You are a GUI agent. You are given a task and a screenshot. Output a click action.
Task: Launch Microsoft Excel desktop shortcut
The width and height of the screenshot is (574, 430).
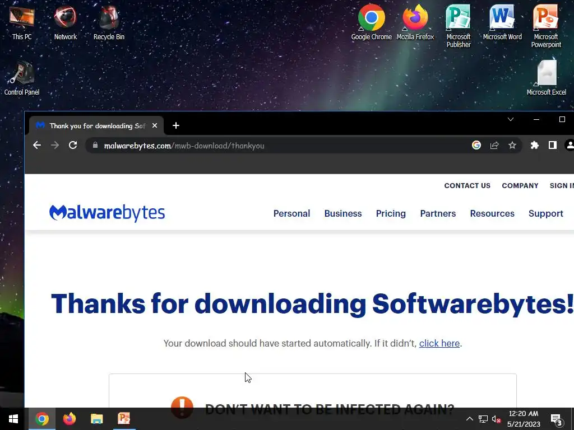pos(546,77)
